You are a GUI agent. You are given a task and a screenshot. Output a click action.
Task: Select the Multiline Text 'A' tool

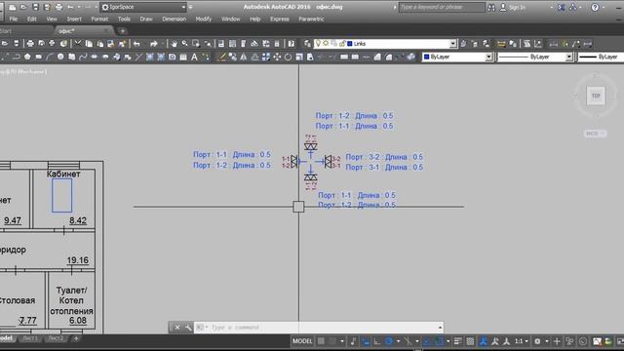[194, 57]
